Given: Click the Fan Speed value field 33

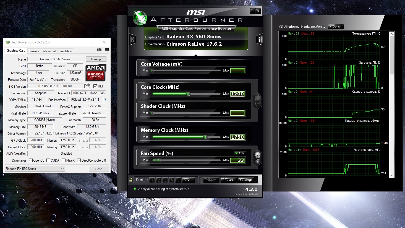Looking at the screenshot, I should point(237,160).
